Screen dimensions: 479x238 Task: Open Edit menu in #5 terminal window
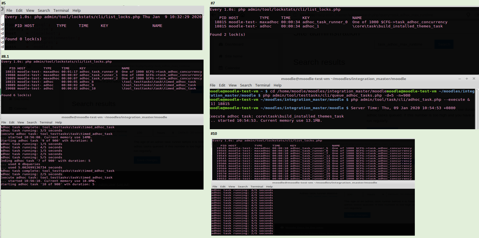pos(19,10)
